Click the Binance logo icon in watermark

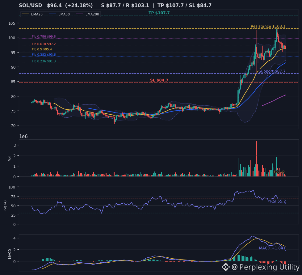pyautogui.click(x=225, y=267)
